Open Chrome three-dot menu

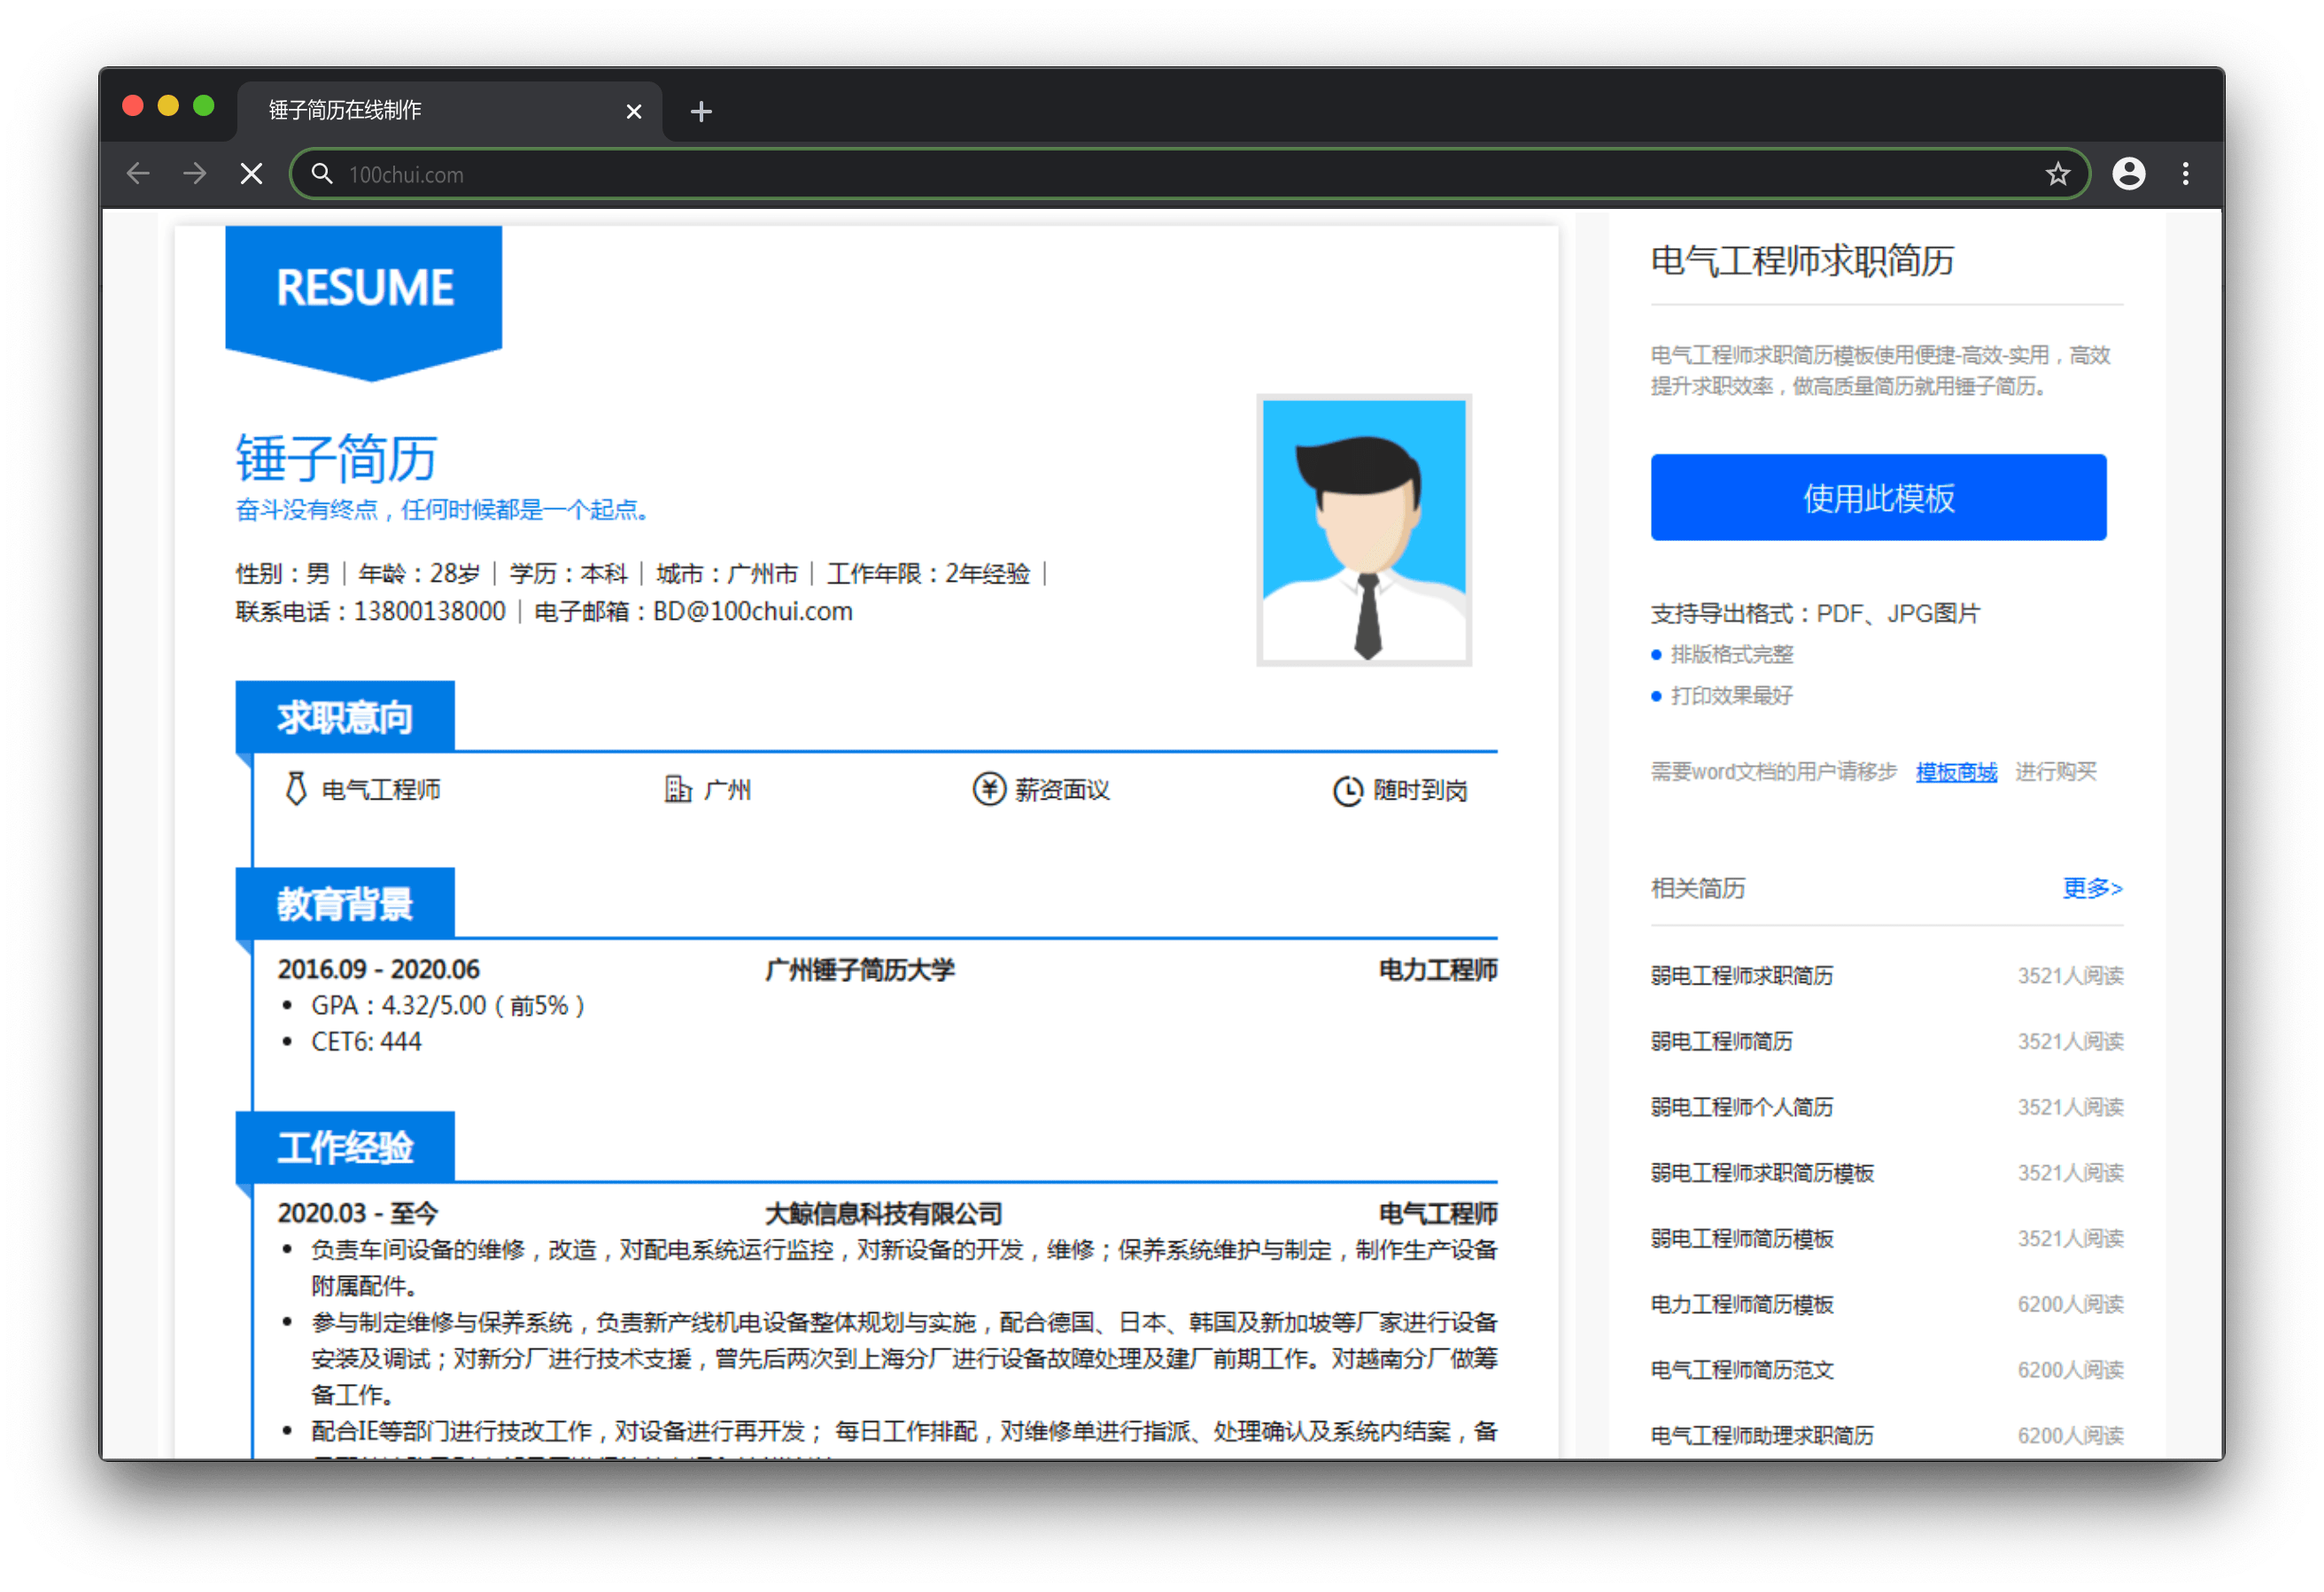2185,174
